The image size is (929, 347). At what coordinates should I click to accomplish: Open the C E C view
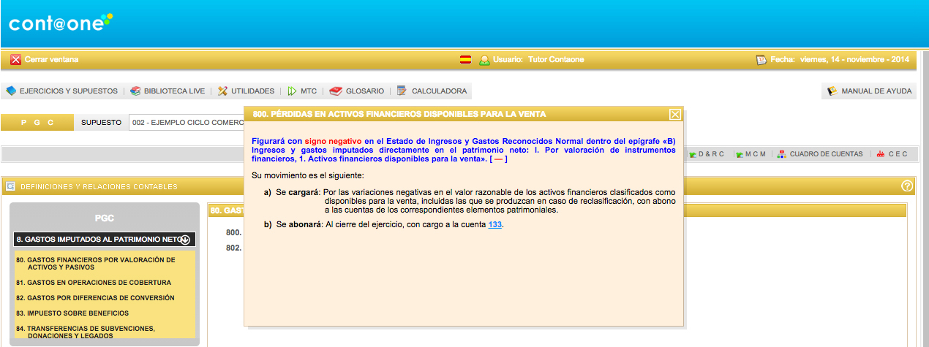pos(898,154)
